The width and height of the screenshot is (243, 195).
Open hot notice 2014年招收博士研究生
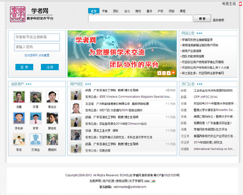click(208, 142)
